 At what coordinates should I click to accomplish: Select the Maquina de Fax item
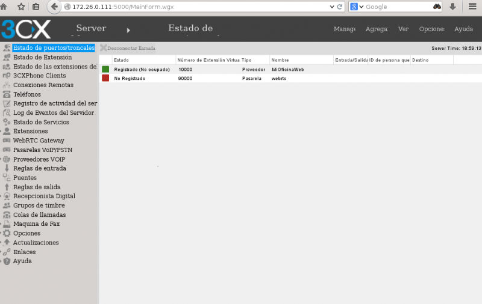37,224
